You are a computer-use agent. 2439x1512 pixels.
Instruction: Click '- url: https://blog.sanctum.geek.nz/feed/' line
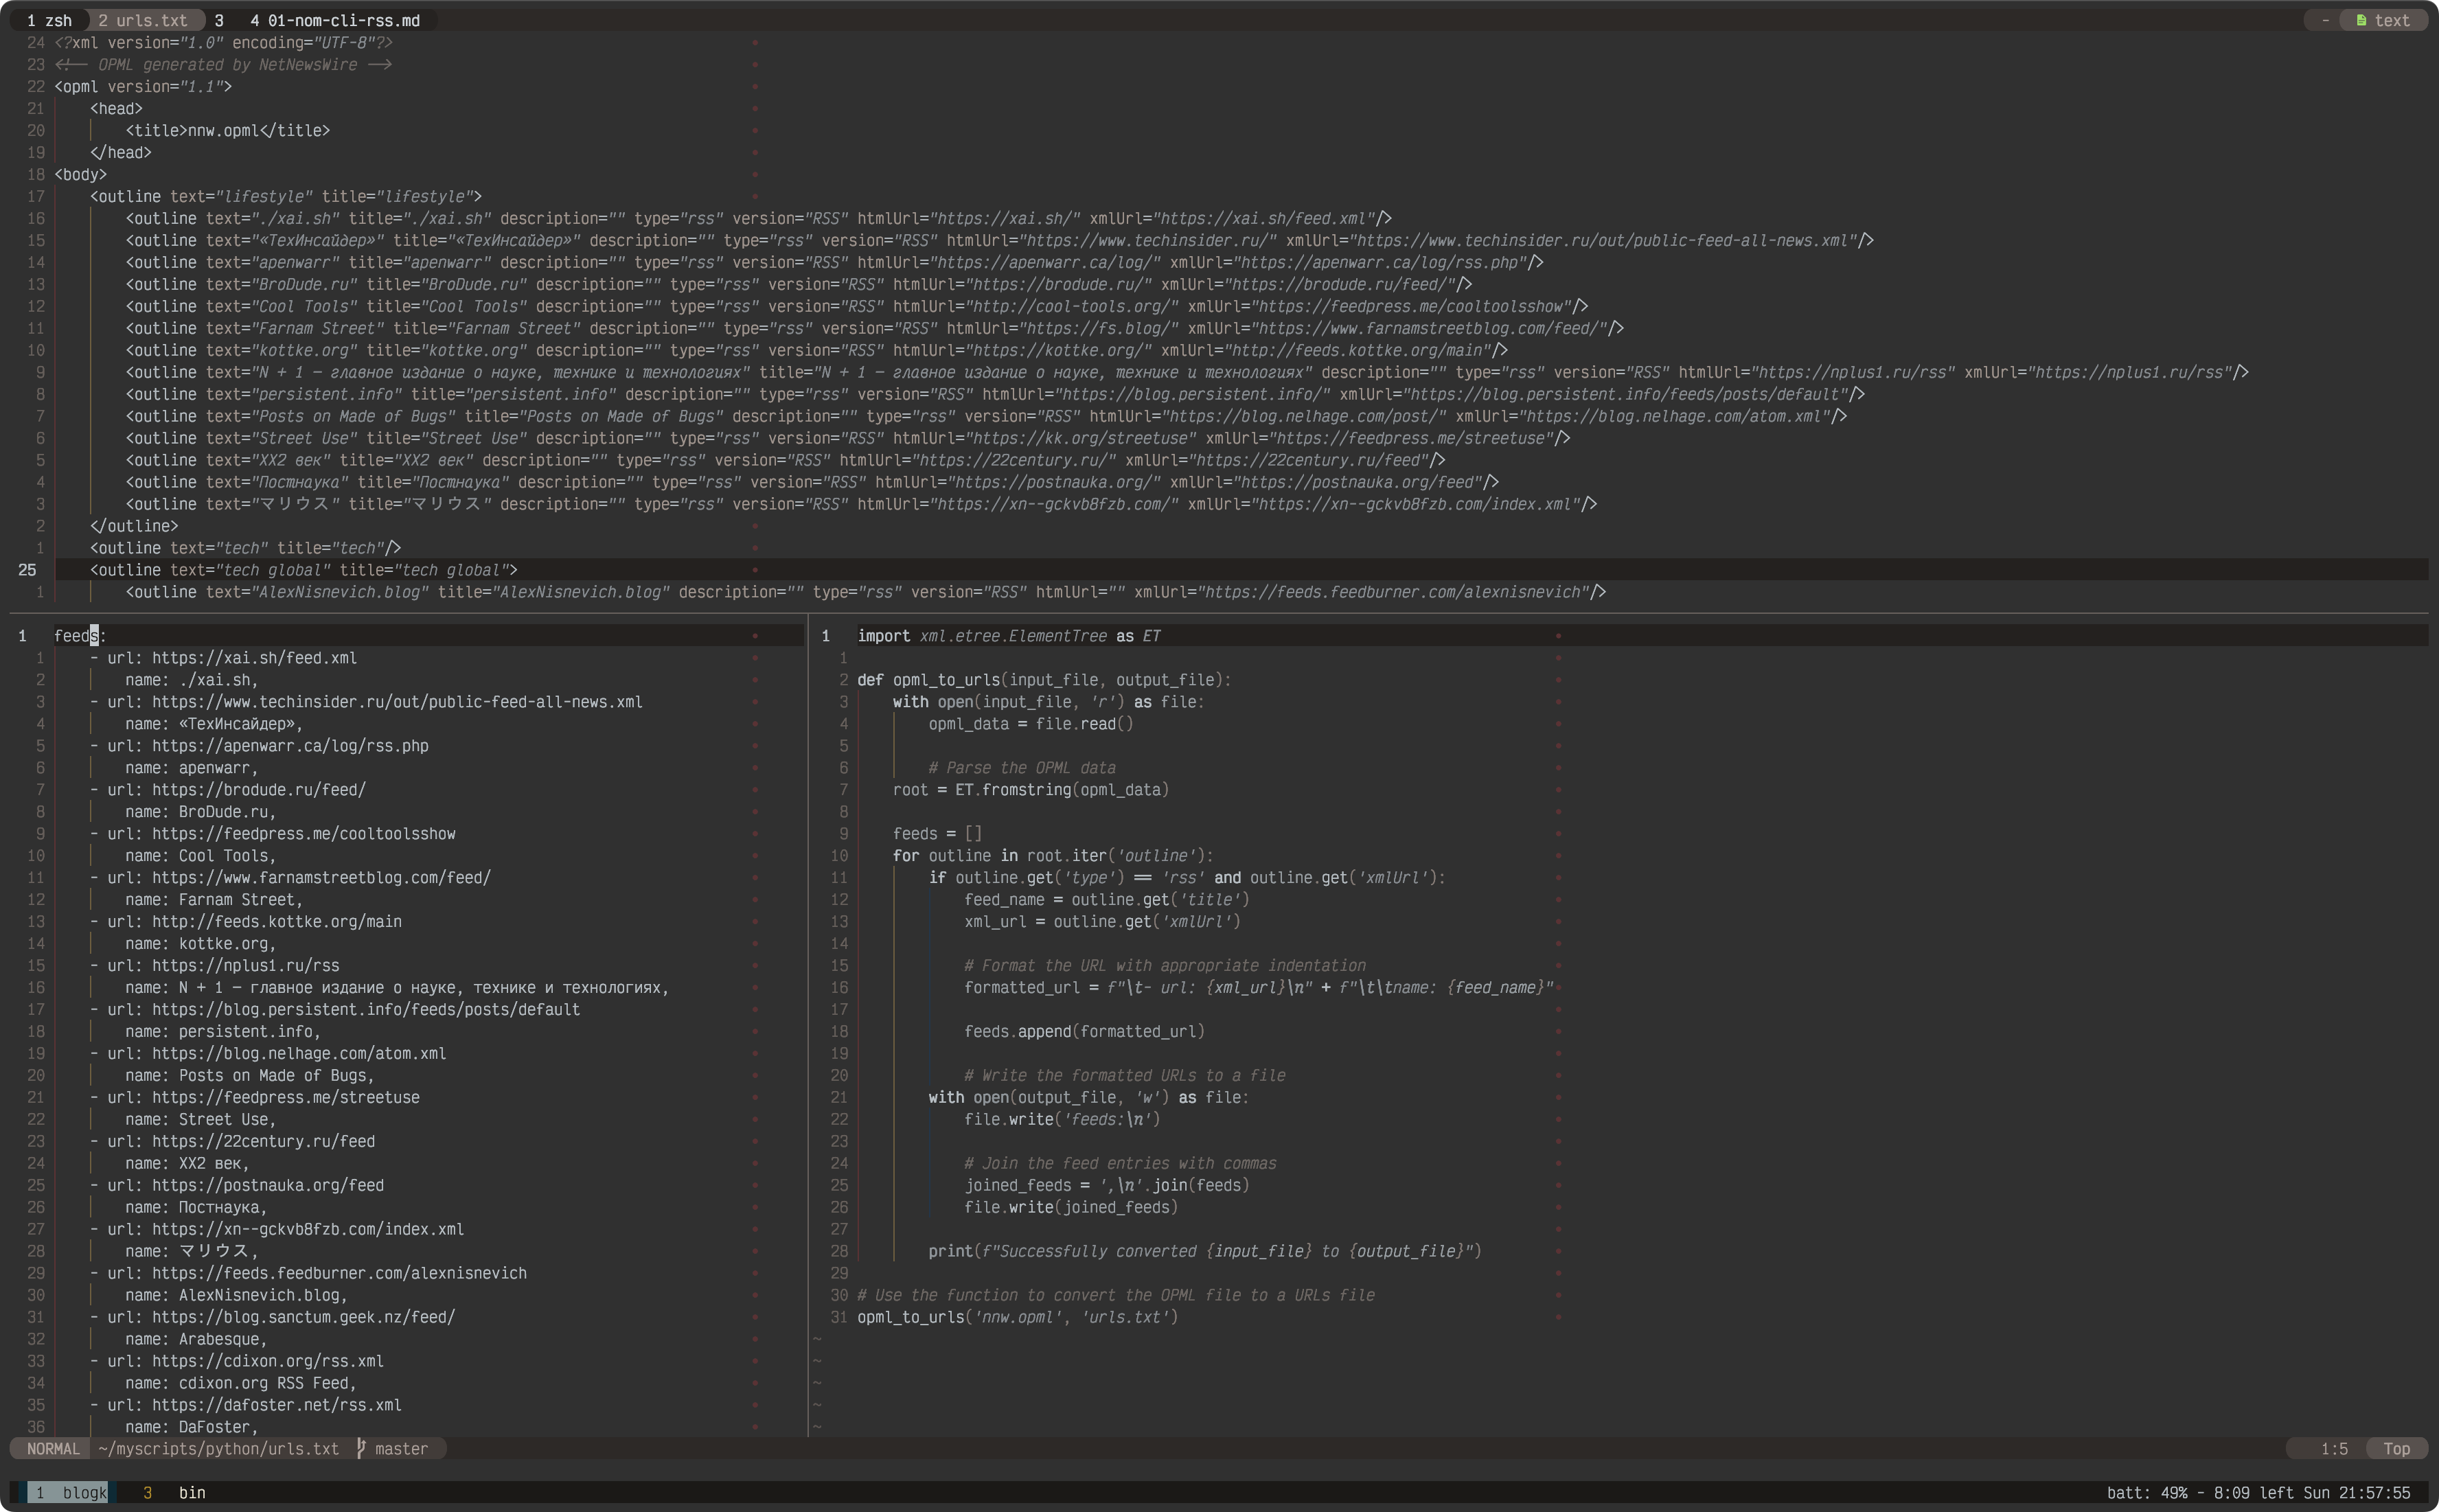[x=272, y=1317]
